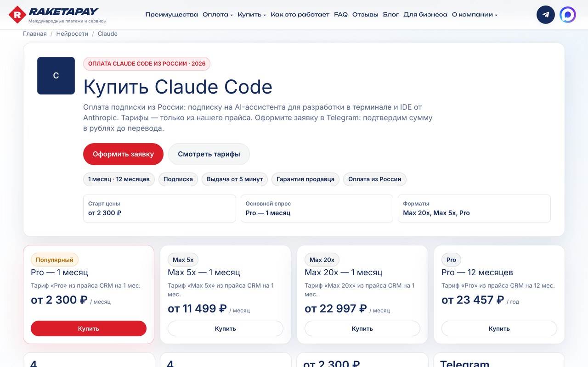588x367 pixels.
Task: Expand the Купить dropdown in navigation
Action: [252, 15]
